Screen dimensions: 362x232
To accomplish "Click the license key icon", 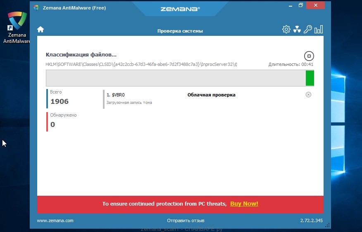I will 308,29.
